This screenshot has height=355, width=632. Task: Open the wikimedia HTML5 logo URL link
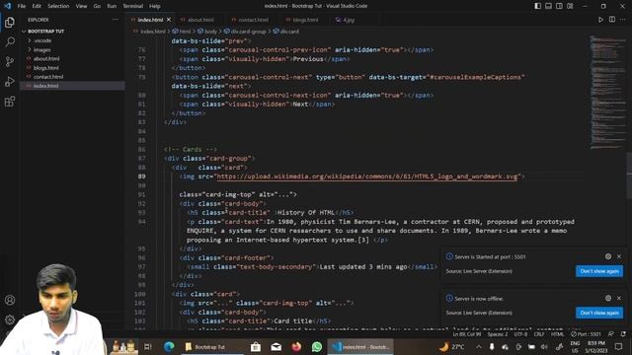[366, 177]
